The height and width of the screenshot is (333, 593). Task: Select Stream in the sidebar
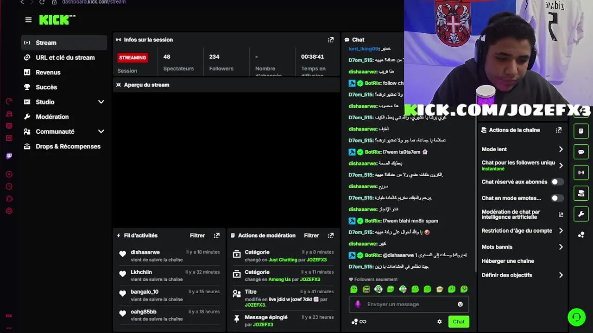[64, 43]
